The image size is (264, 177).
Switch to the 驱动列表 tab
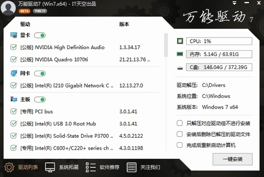pyautogui.click(x=28, y=167)
